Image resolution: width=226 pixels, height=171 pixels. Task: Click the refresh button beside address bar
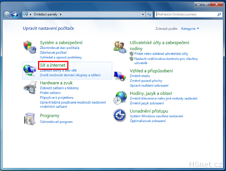tap(149, 14)
